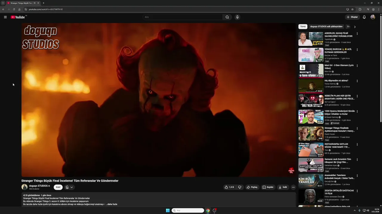The height and width of the screenshot is (214, 382).
Task: Open notifications bell
Action: (364, 17)
